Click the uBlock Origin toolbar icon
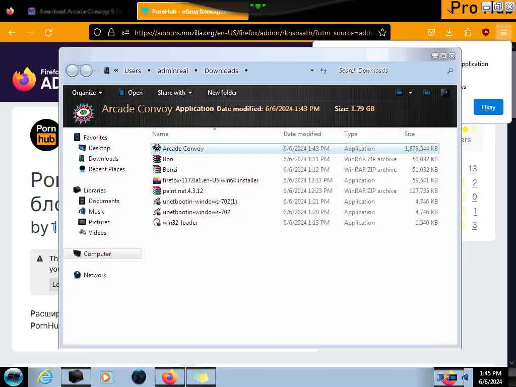 point(486,32)
